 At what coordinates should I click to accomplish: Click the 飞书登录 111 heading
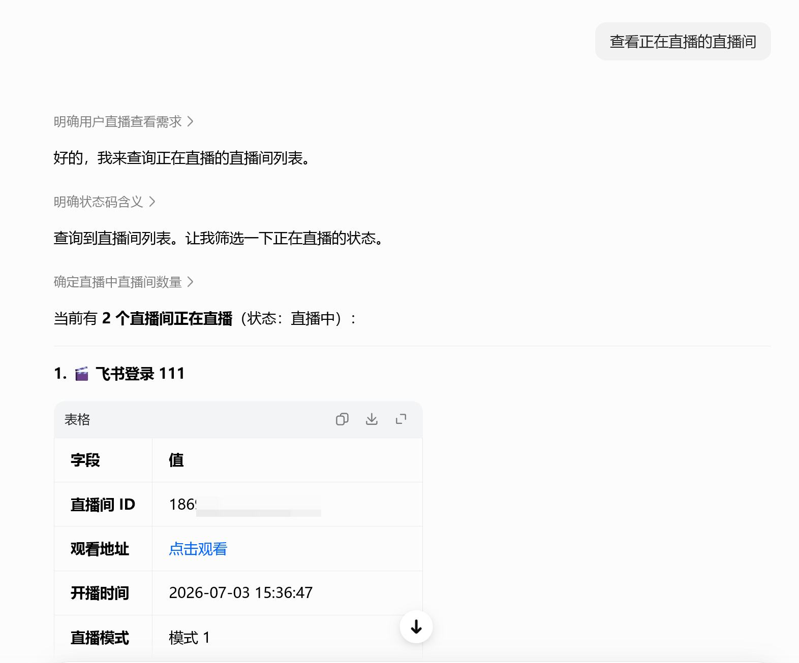(140, 374)
